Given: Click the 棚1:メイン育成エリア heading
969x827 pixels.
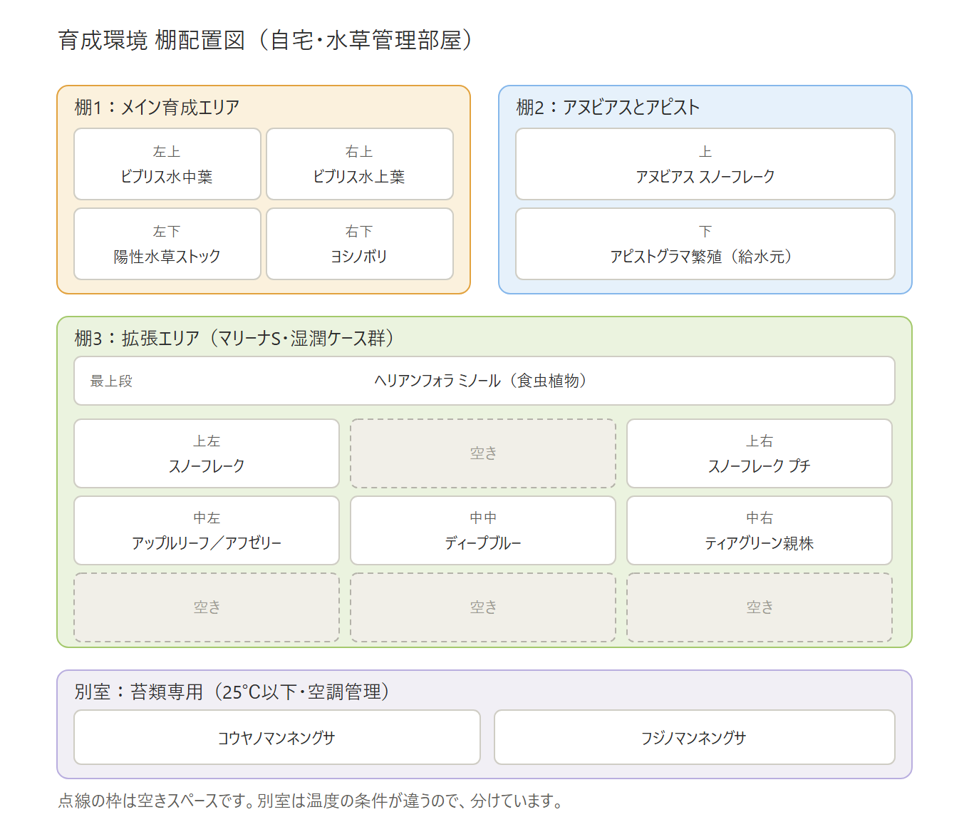Looking at the screenshot, I should click(x=157, y=108).
